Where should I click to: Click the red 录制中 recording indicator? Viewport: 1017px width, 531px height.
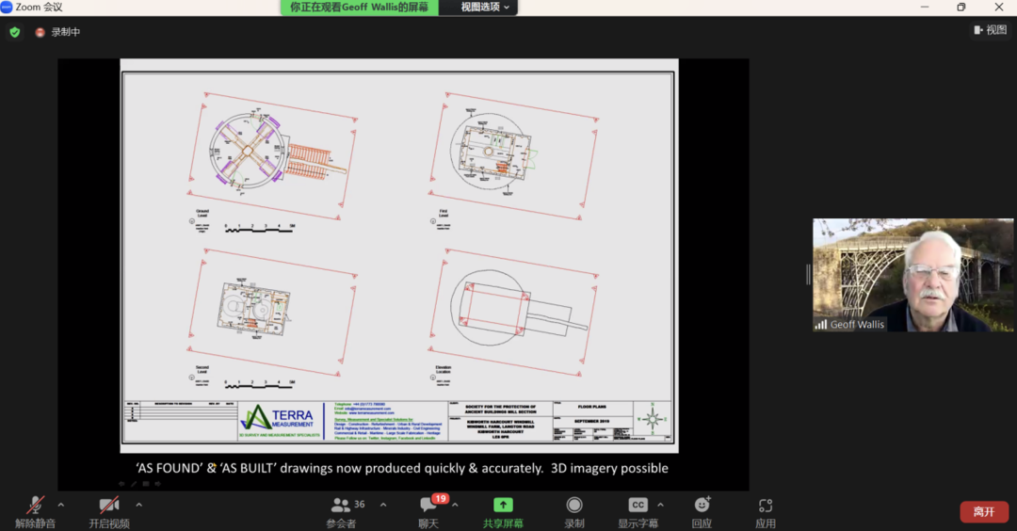click(x=57, y=32)
